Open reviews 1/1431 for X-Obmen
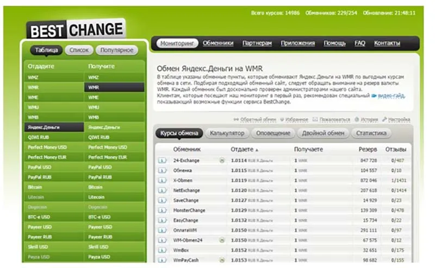The height and width of the screenshot is (268, 435). 399,180
